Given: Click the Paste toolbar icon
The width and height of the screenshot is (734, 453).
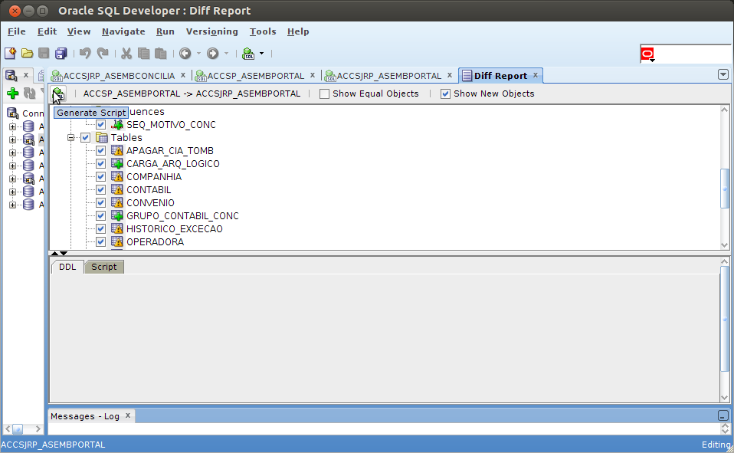Looking at the screenshot, I should click(x=161, y=54).
